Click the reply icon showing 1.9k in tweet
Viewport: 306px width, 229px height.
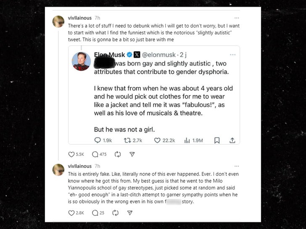[x=98, y=141]
